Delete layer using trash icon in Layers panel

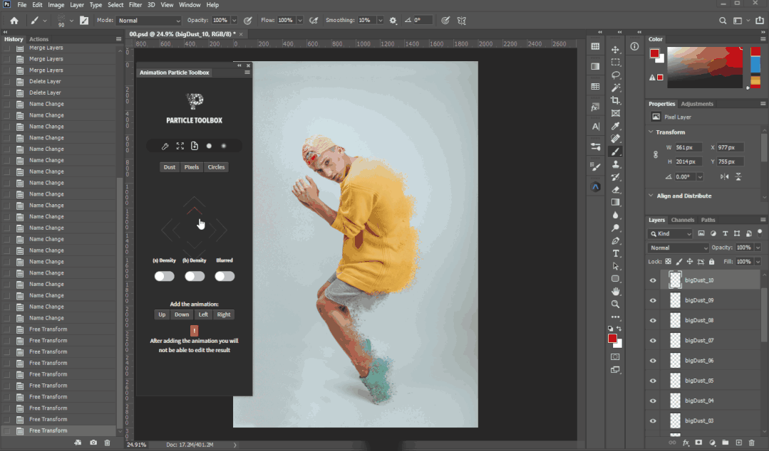coord(751,442)
